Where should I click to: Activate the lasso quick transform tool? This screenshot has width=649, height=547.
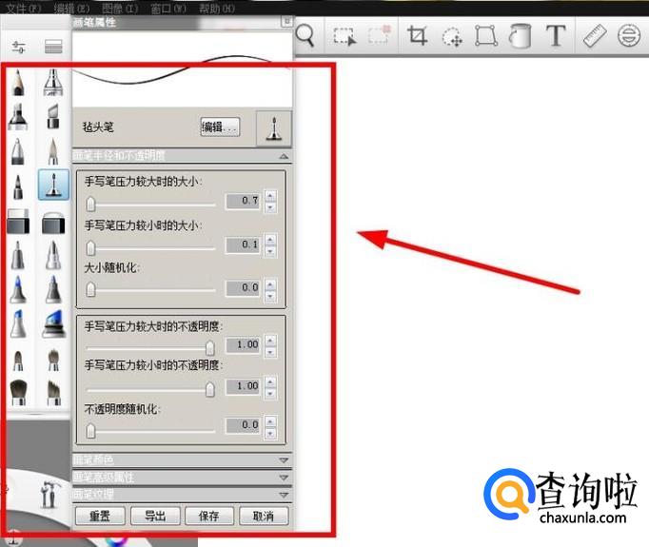point(452,37)
